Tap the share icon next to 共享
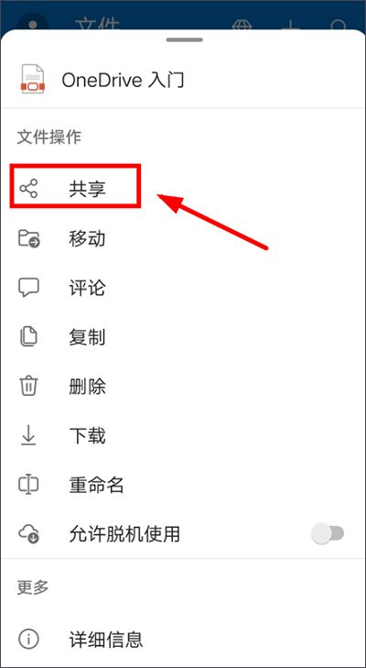Viewport: 366px width, 668px height. pyautogui.click(x=29, y=188)
